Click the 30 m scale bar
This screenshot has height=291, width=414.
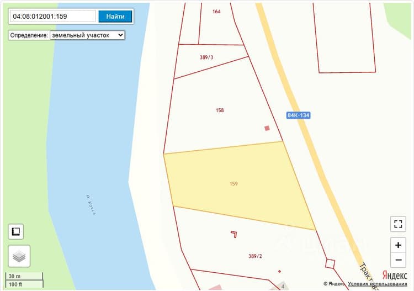(x=24, y=276)
